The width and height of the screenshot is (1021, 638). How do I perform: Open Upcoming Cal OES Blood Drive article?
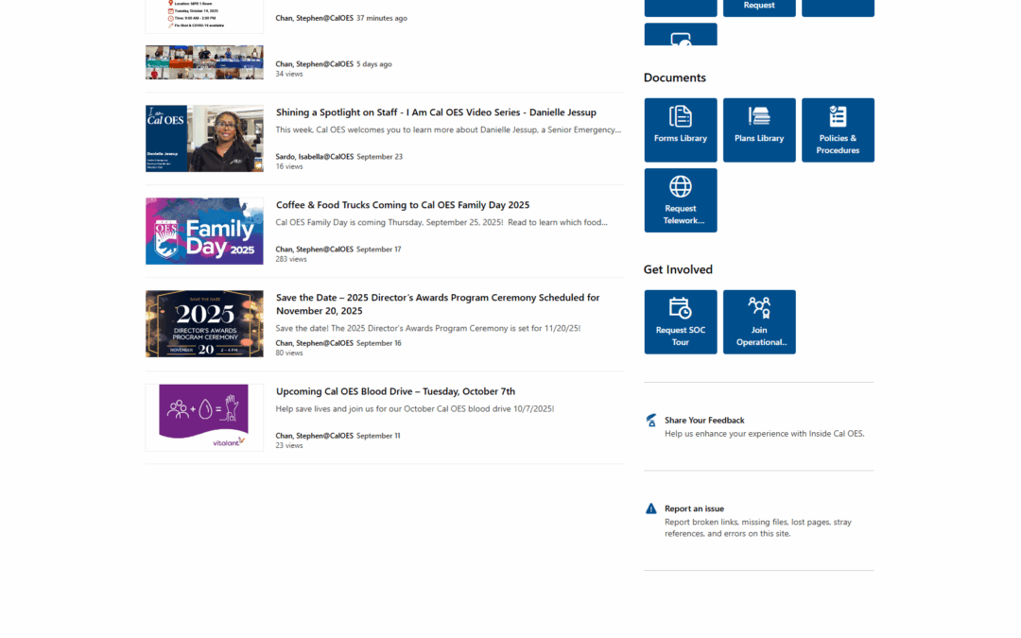point(395,391)
